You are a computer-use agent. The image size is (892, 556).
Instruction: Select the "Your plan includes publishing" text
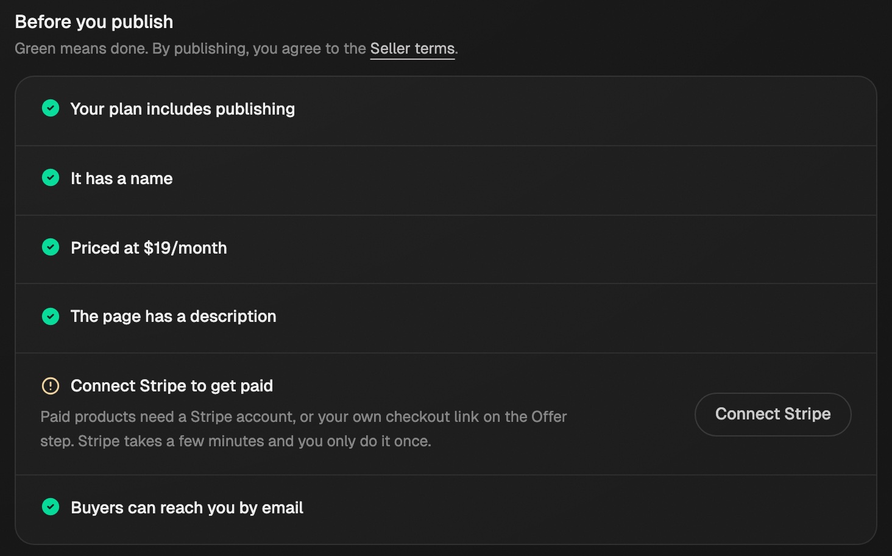183,109
